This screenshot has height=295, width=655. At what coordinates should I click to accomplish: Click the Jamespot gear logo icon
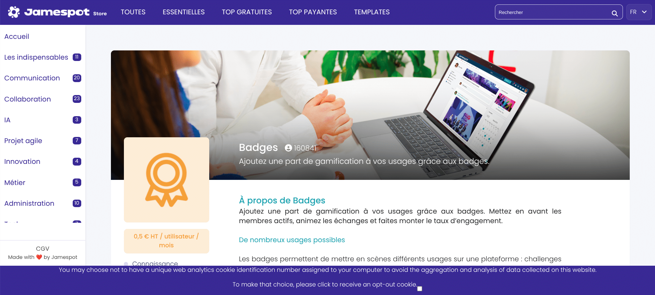click(x=14, y=12)
